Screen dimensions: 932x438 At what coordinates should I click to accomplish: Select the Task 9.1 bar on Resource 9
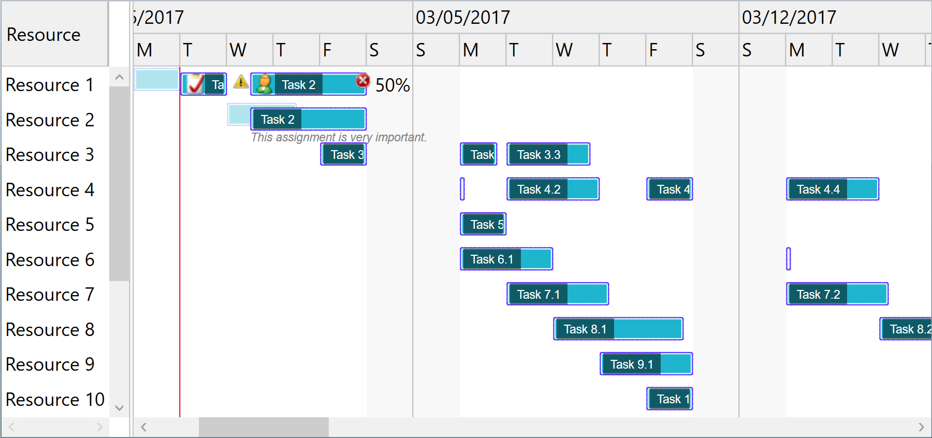(633, 364)
